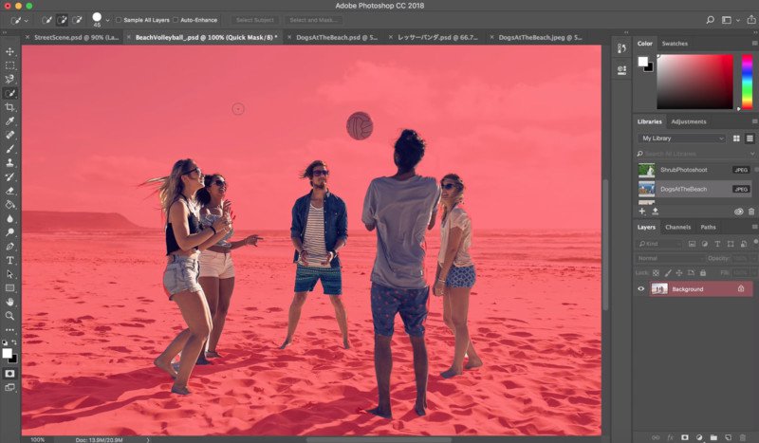Pick a hue on the rainbow slider
Image resolution: width=759 pixels, height=443 pixels.
click(x=747, y=82)
